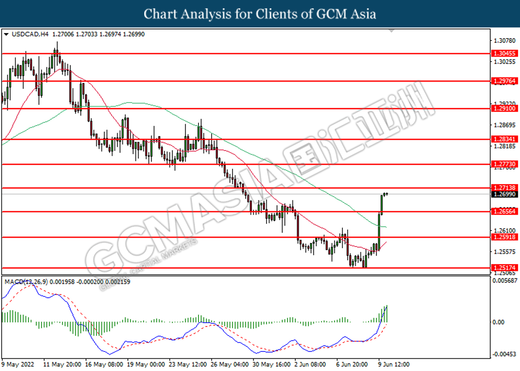
Task: Click the 1.27138 red price label
Action: (505, 188)
